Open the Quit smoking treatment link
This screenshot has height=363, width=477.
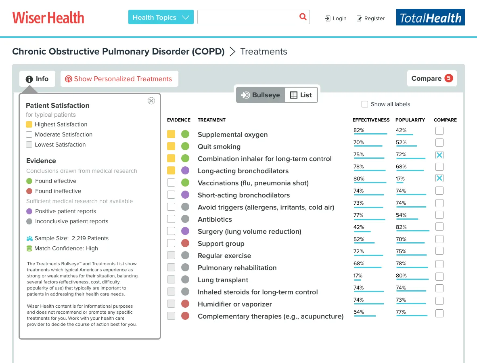219,147
